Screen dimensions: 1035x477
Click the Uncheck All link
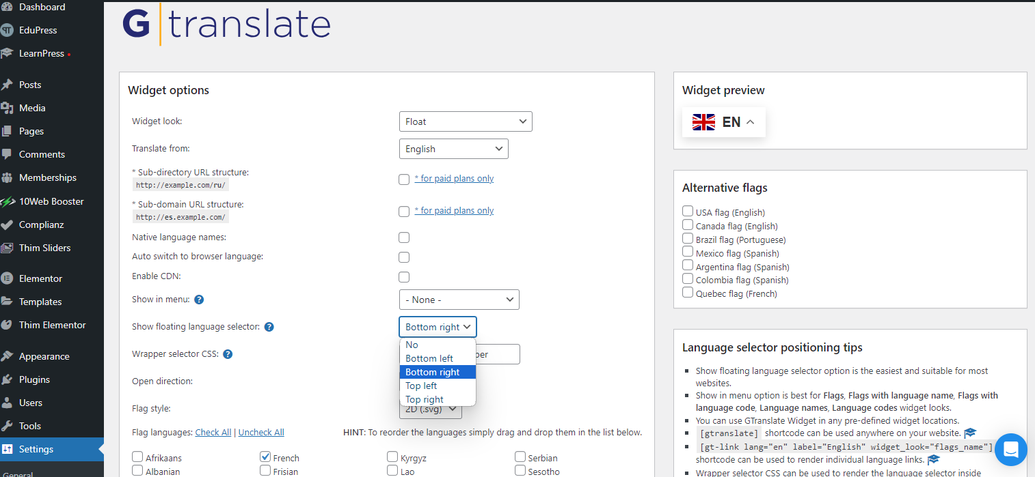click(261, 432)
